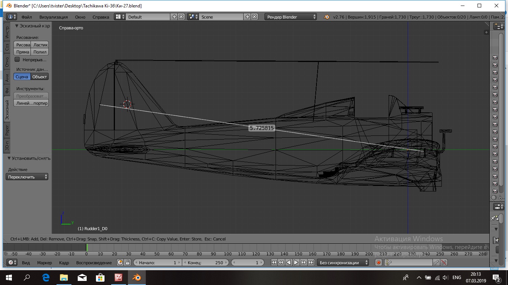Screen dimensions: 508x285
Task: Click the Конец end frame field
Action: pyautogui.click(x=206, y=262)
